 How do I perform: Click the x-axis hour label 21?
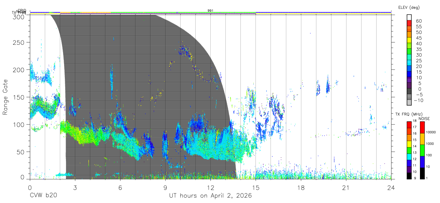click(x=346, y=187)
